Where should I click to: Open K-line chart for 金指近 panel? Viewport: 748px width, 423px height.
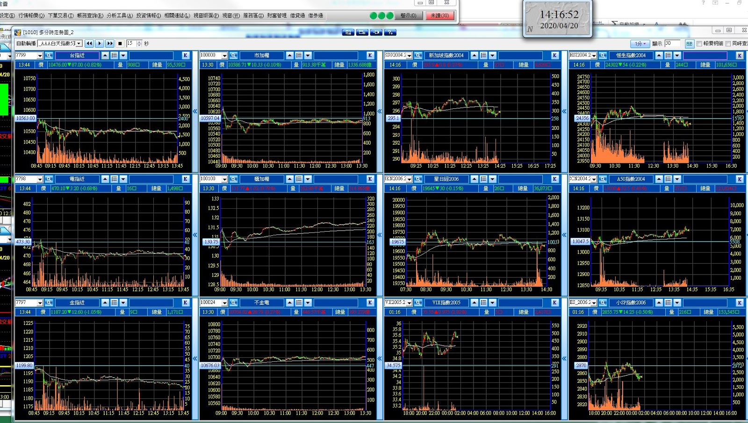pyautogui.click(x=185, y=303)
